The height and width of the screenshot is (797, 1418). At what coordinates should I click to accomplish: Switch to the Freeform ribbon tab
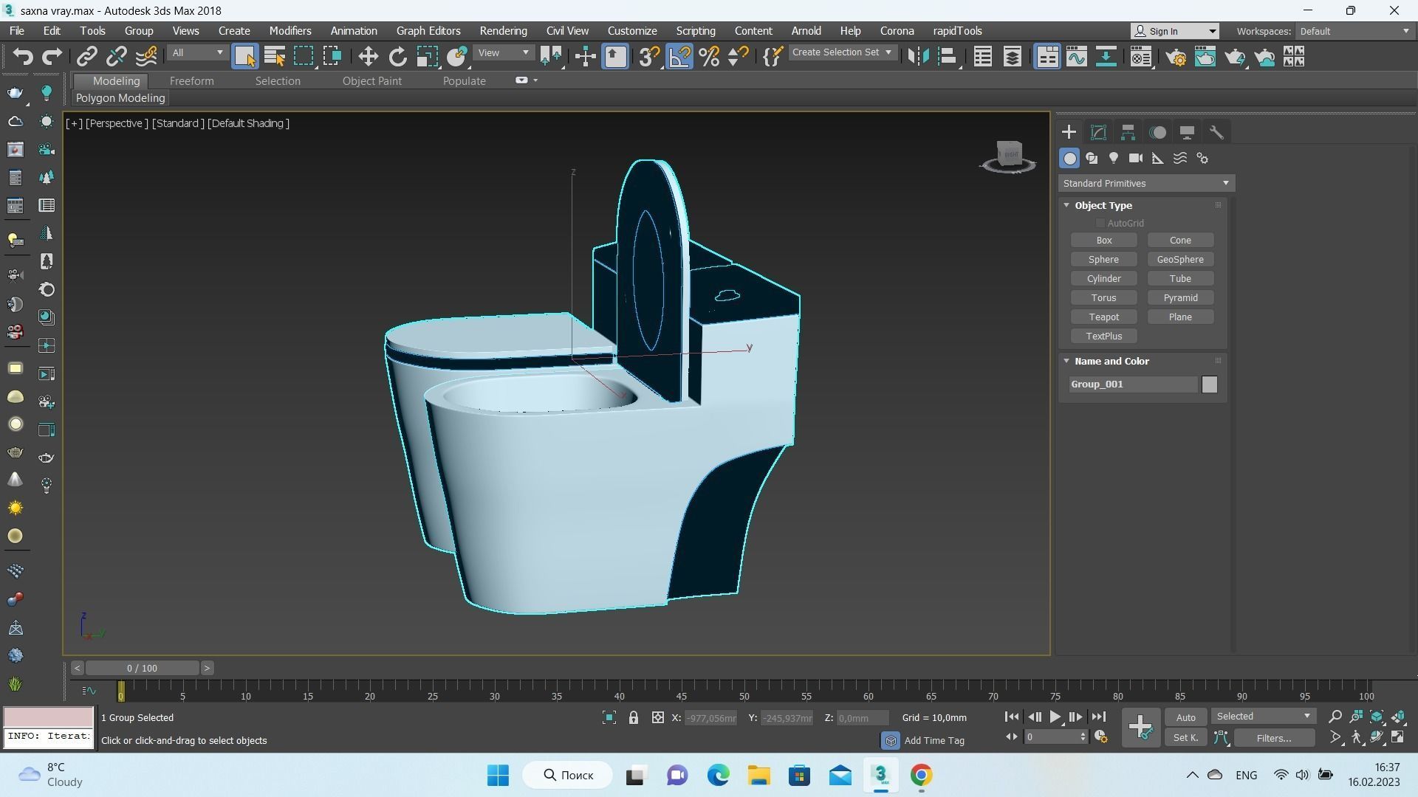191,81
